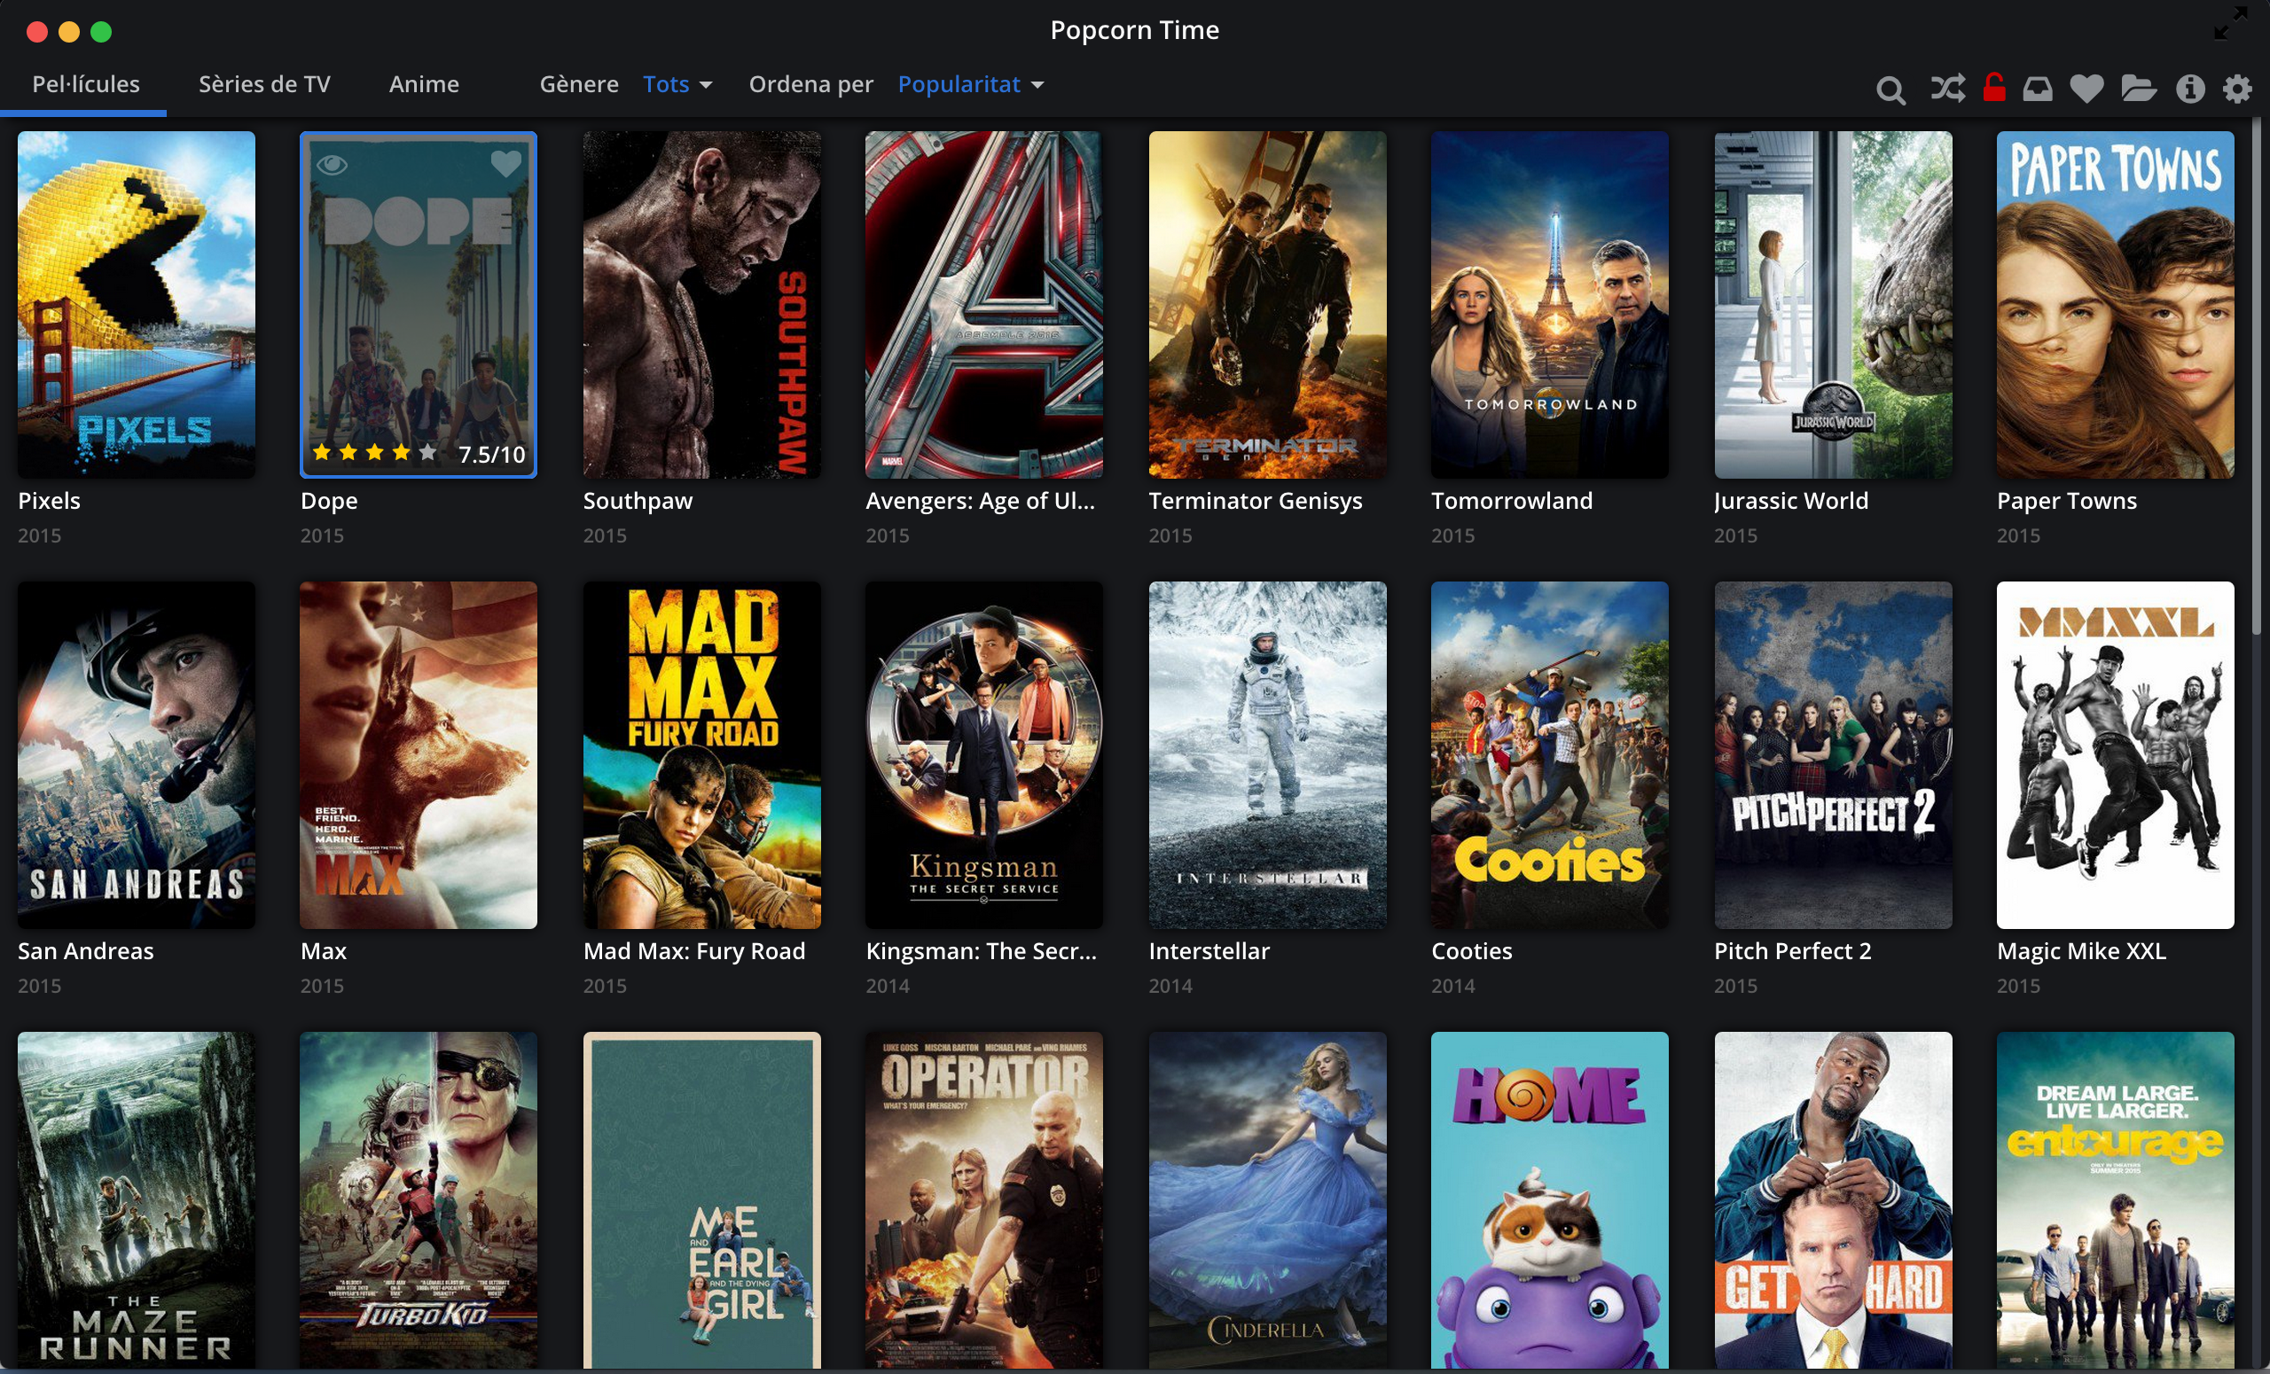
Task: Open the Pitch Perfect 2 poster
Action: [x=1834, y=755]
